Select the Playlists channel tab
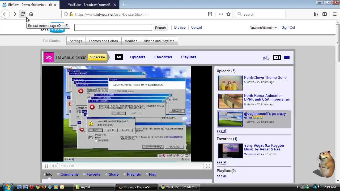 189,57
